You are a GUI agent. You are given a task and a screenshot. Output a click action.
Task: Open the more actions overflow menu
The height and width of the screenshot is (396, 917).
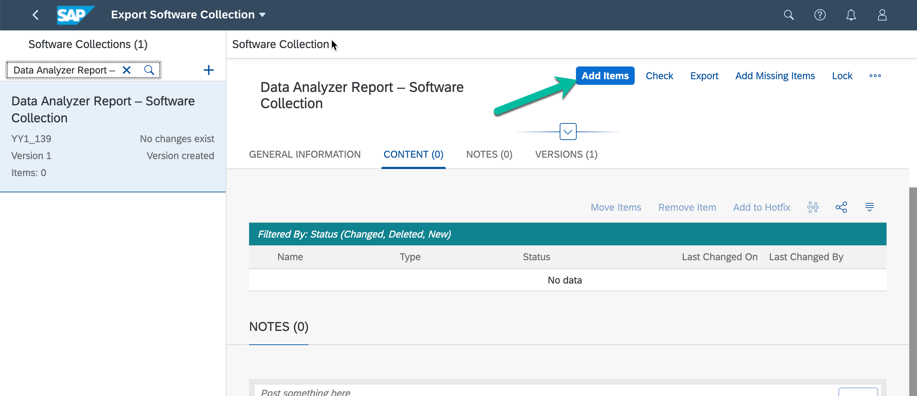pyautogui.click(x=875, y=76)
